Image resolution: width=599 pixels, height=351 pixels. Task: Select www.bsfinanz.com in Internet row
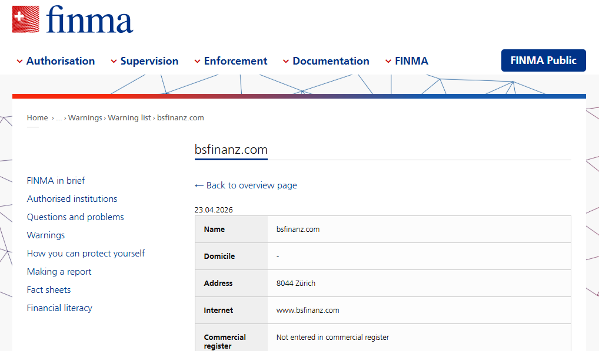[308, 310]
